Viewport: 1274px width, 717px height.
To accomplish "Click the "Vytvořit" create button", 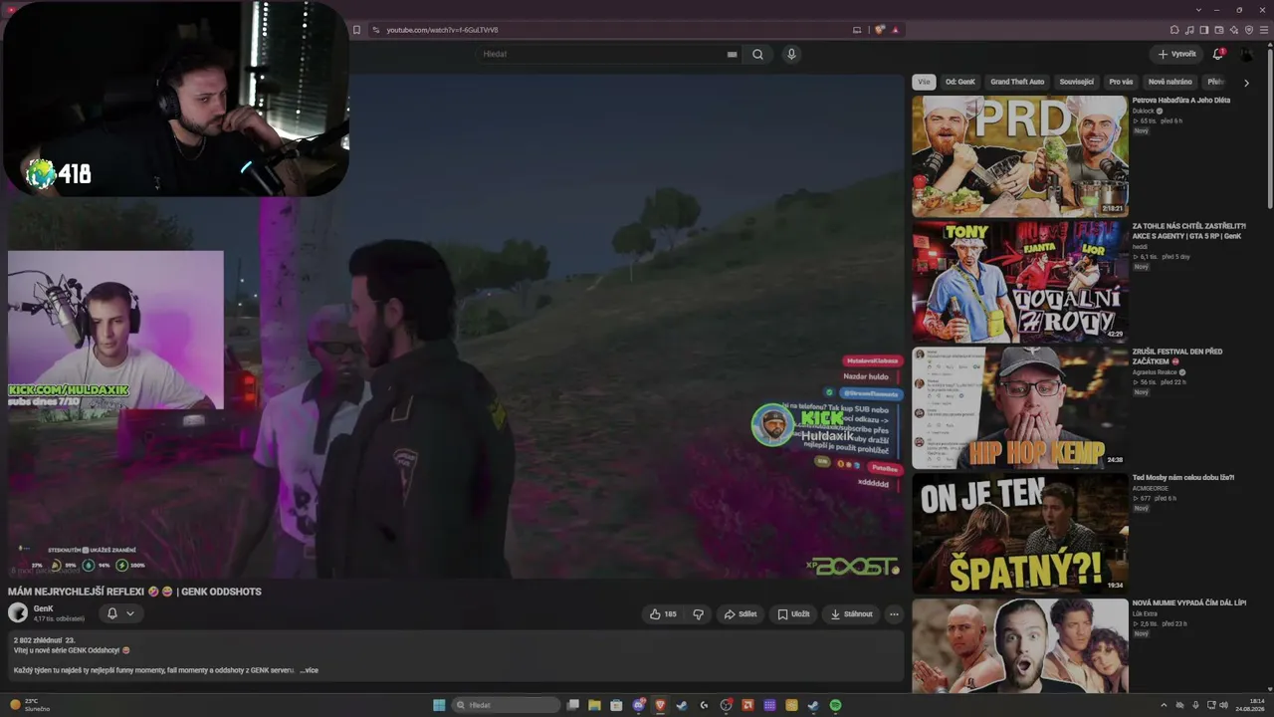I will 1176,54.
